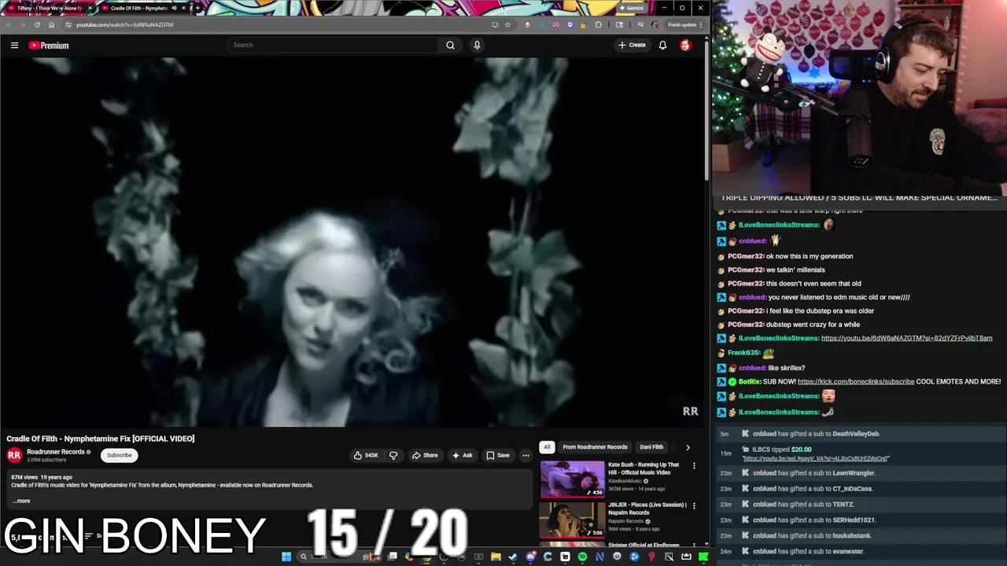Play or pause the Nymphetamine Fix video
The height and width of the screenshot is (566, 1007).
click(x=352, y=242)
